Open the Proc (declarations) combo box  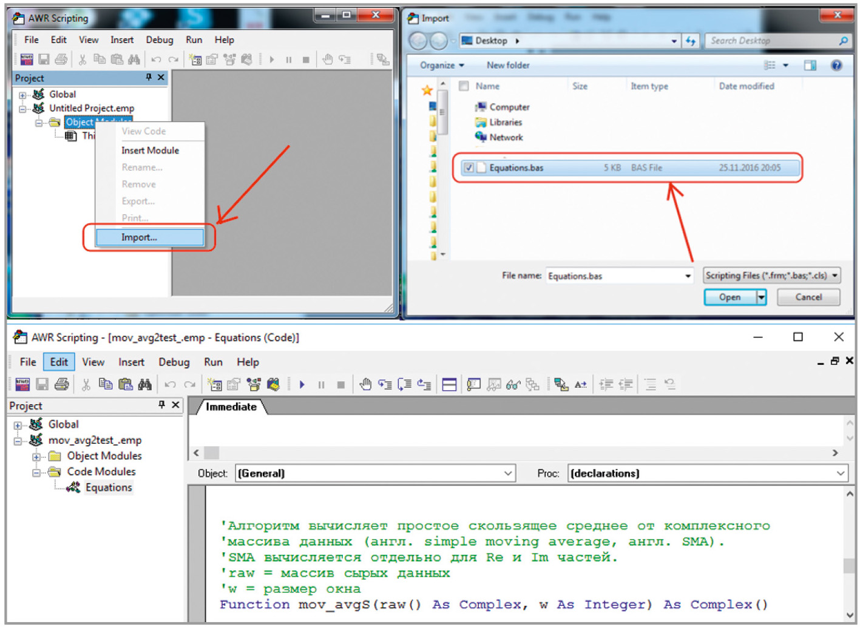[708, 473]
